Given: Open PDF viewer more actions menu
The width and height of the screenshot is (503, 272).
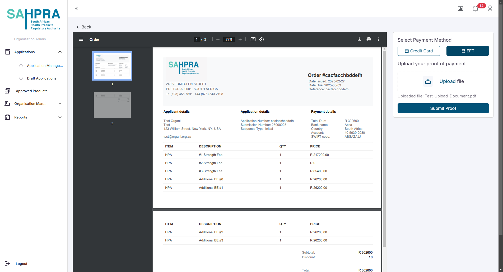Looking at the screenshot, I should coord(378,39).
